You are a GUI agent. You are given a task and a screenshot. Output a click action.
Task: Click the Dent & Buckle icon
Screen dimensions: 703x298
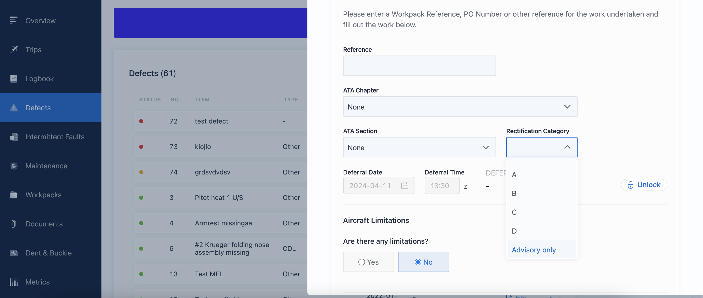tap(13, 253)
